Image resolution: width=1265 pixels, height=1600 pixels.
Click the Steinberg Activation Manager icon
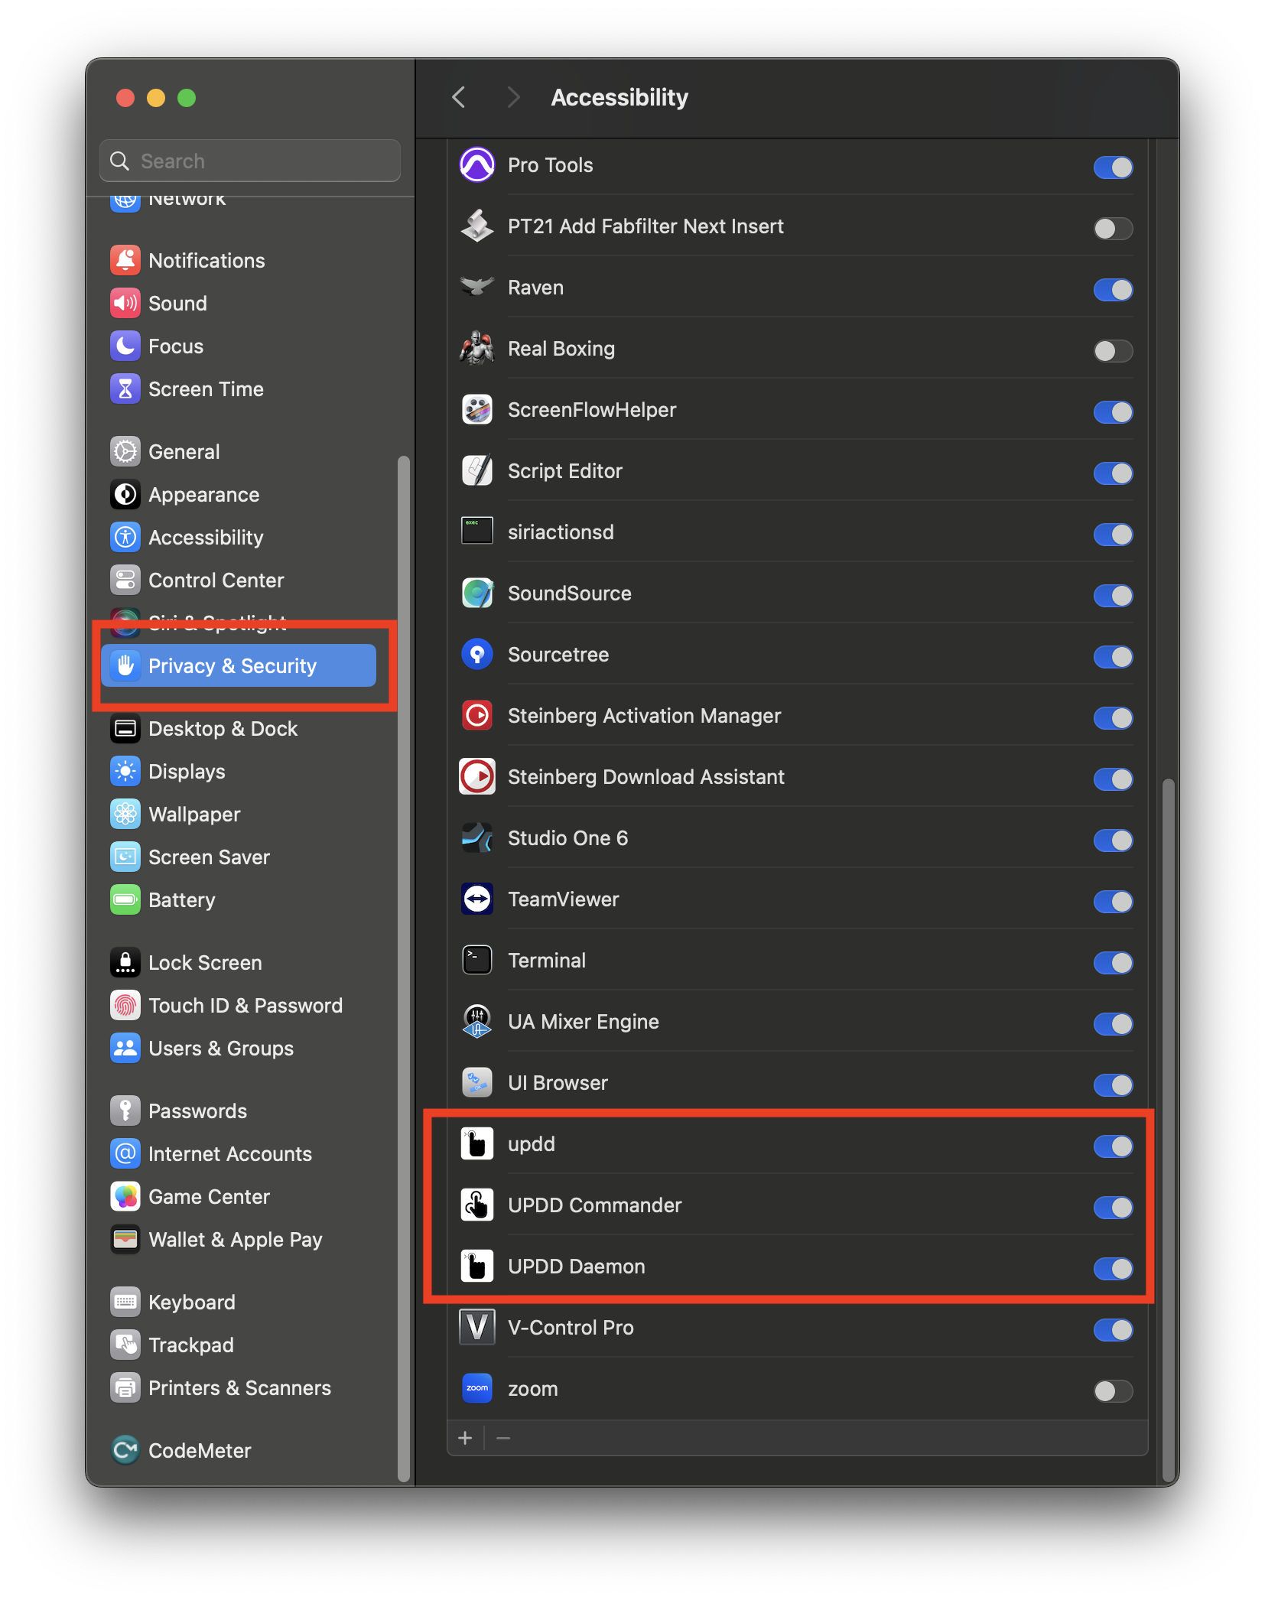click(x=476, y=716)
